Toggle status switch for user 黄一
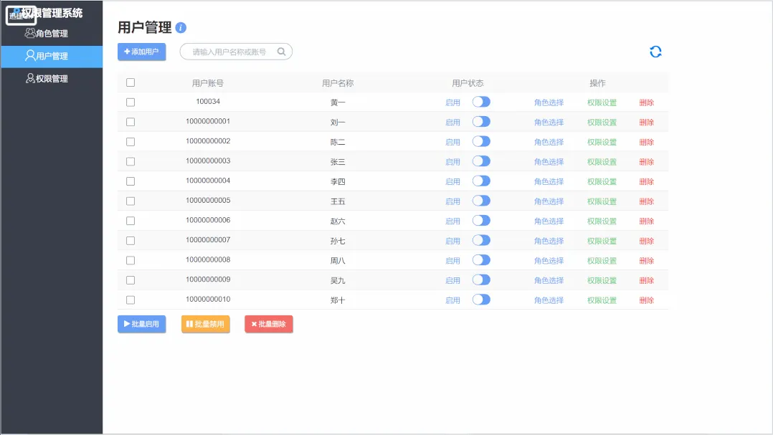This screenshot has width=773, height=435. 481,102
